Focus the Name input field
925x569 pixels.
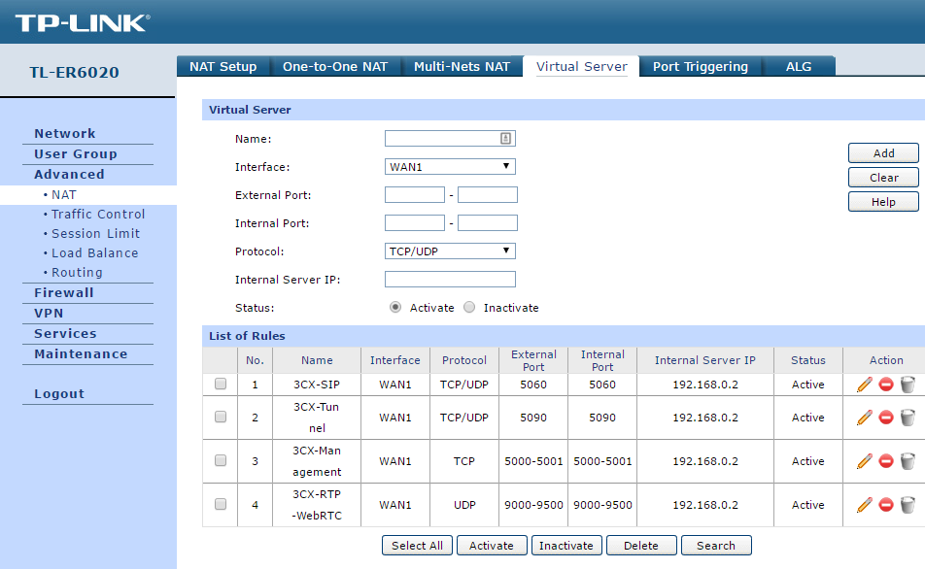[450, 139]
